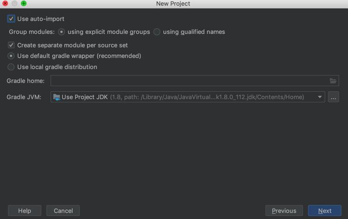Image resolution: width=348 pixels, height=219 pixels.
Task: Select using explicit module groups radio
Action: [62, 32]
